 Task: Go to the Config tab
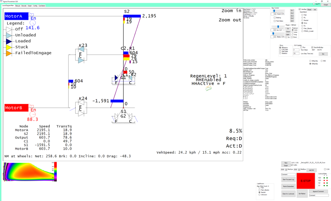point(35,6)
